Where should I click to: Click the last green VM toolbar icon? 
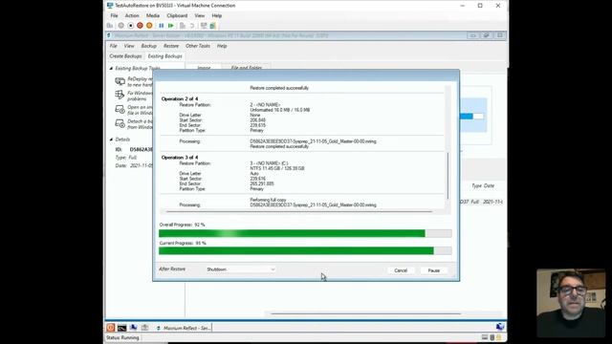[212, 26]
